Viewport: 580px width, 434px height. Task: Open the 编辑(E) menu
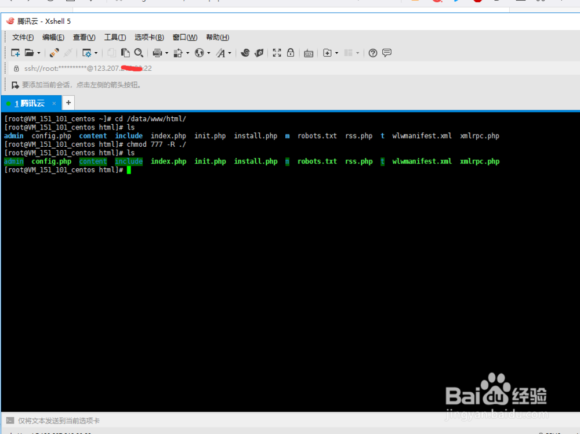(x=53, y=37)
